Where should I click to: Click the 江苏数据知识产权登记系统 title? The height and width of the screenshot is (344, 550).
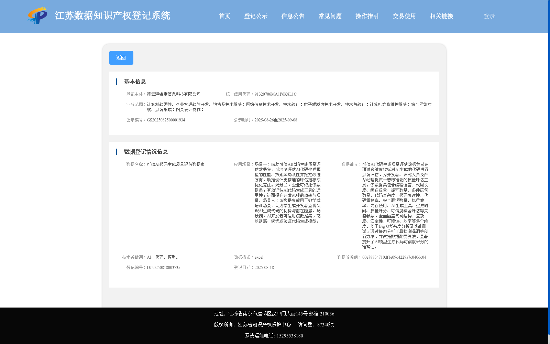112,15
